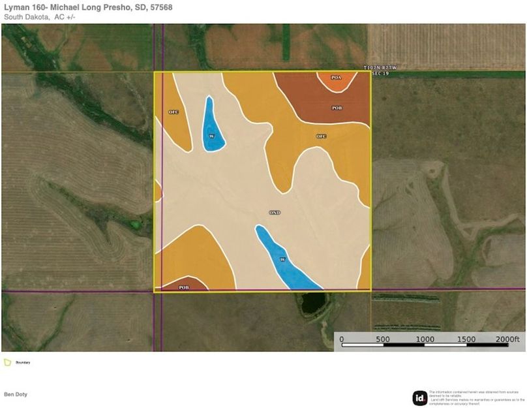
Task: Click the disclaimer text beside id logo
Action: [x=476, y=396]
